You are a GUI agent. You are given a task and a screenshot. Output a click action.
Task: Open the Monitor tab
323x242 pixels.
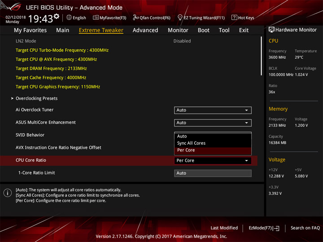click(178, 30)
